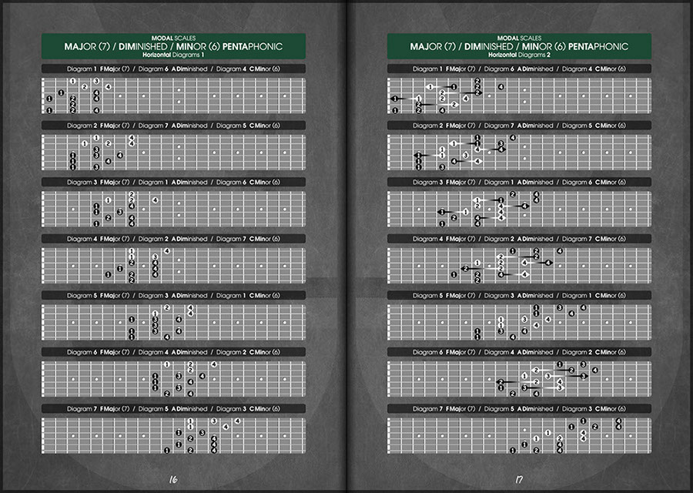Image resolution: width=693 pixels, height=493 pixels.
Task: Click "Diagram 4 F Major (7)" label on page 17
Action: coord(444,239)
